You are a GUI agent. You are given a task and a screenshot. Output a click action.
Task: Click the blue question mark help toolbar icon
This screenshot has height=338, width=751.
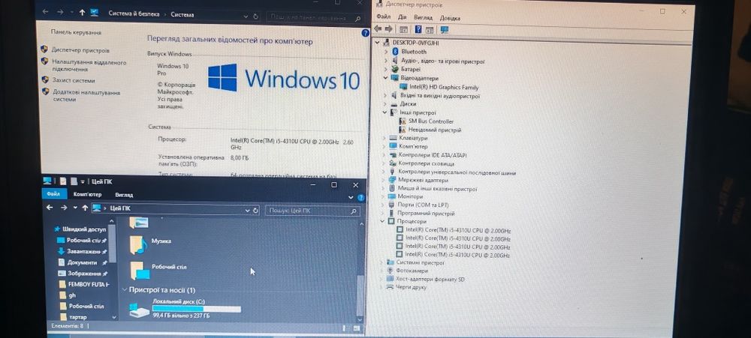point(418,30)
